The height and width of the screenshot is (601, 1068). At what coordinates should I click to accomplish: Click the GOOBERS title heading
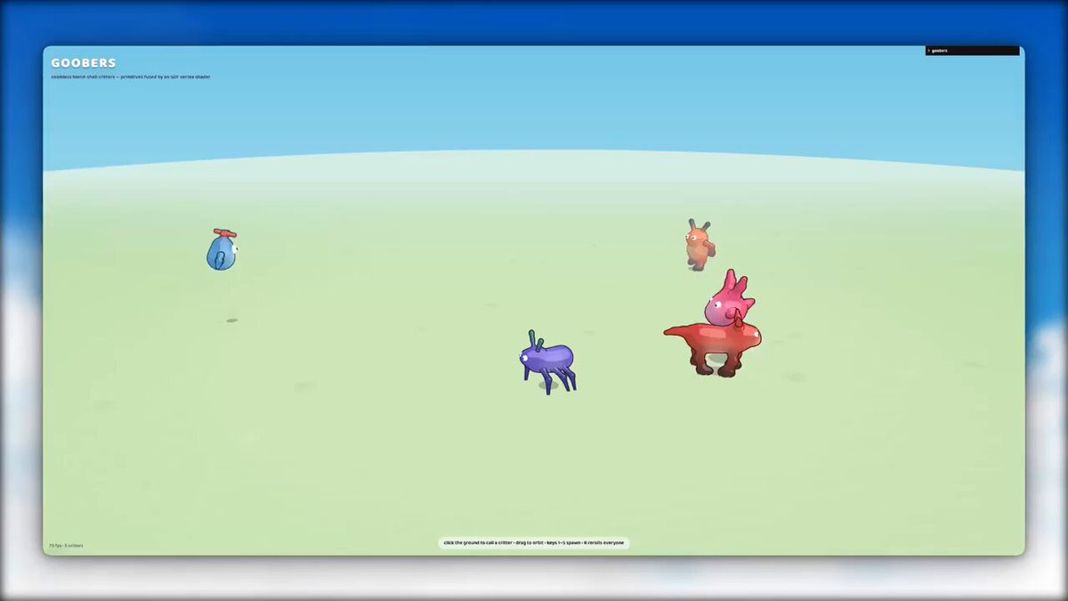coord(84,63)
